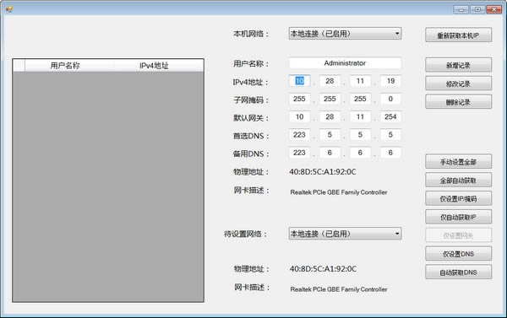Click the third 备用DNS octet field
Image resolution: width=507 pixels, height=318 pixels.
[x=360, y=153]
